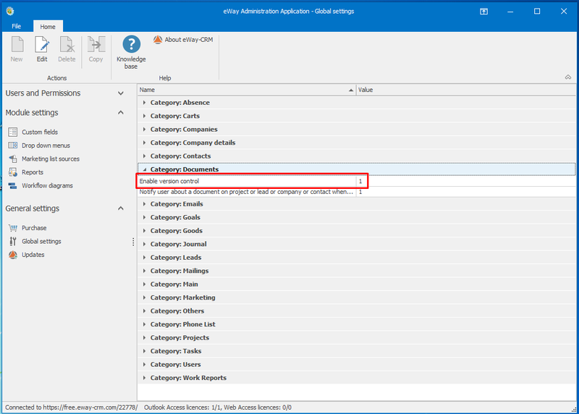The height and width of the screenshot is (414, 579).
Task: Expand Category: Goods row
Action: click(144, 231)
